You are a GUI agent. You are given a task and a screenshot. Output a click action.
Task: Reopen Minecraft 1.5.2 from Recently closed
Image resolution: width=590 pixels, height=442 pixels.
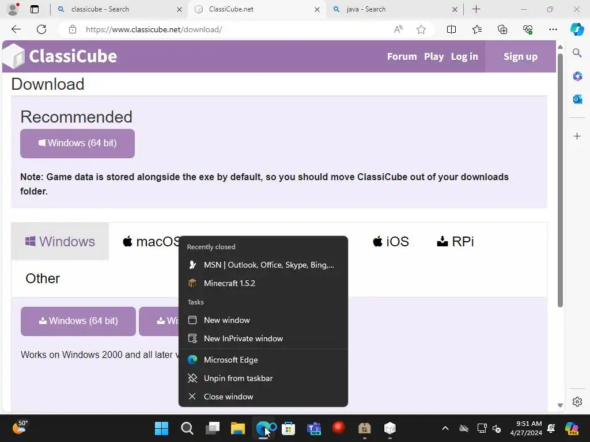(263, 283)
